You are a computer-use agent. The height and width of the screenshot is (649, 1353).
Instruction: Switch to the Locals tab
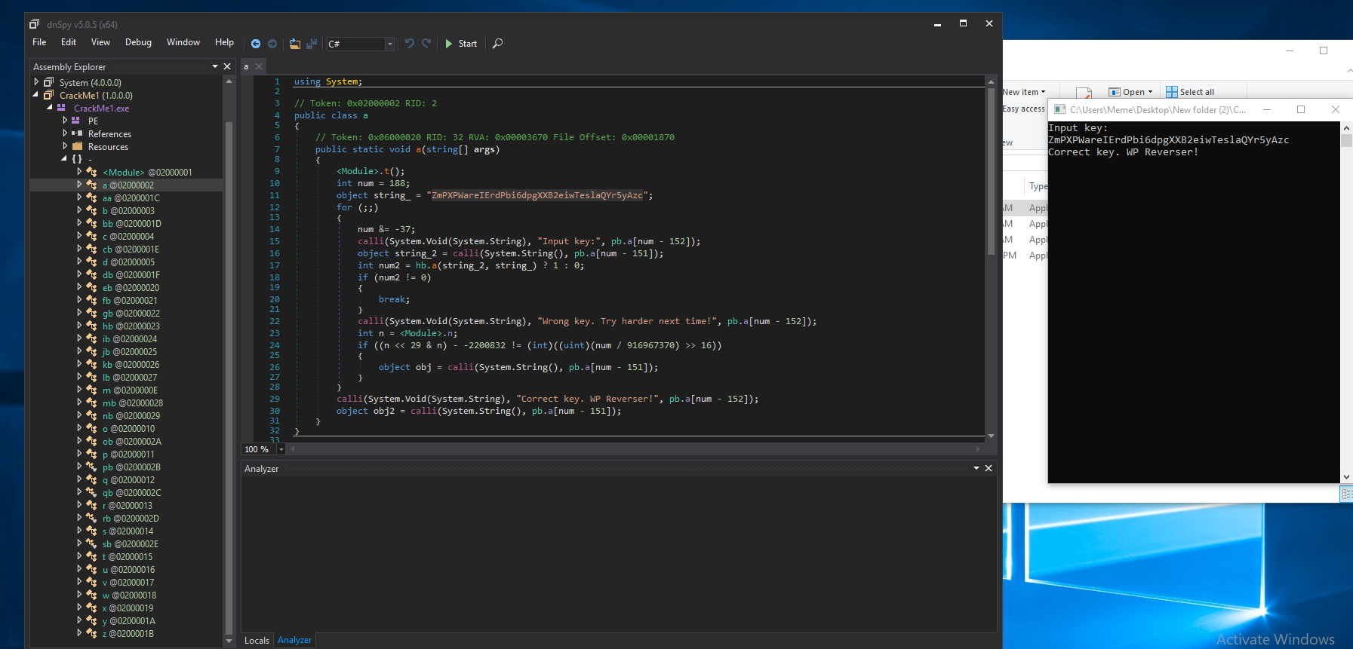pyautogui.click(x=257, y=640)
